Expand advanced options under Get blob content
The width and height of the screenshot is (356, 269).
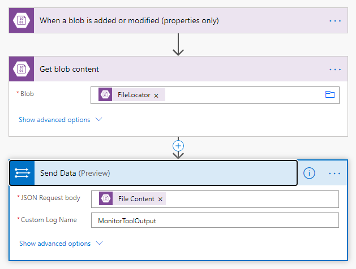click(x=61, y=120)
